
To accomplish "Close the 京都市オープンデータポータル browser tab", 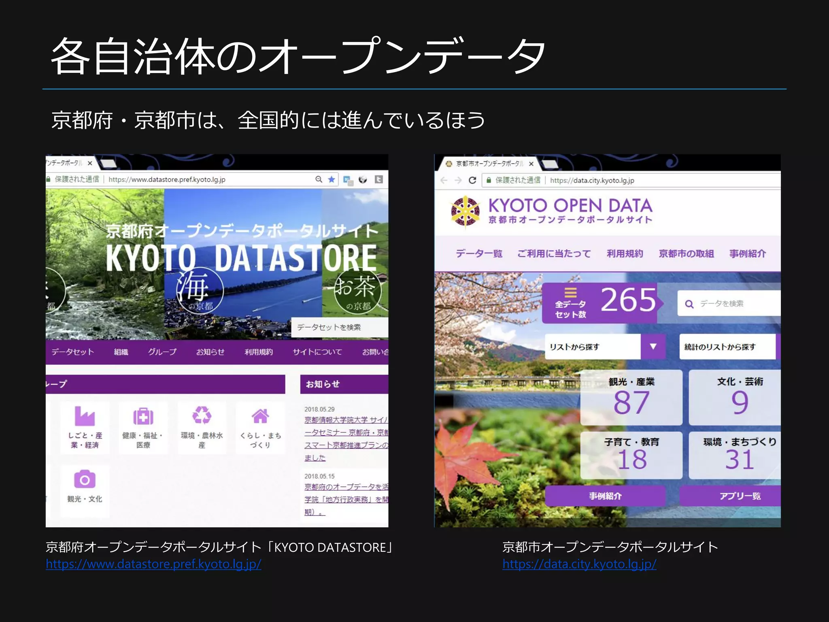I will point(531,164).
